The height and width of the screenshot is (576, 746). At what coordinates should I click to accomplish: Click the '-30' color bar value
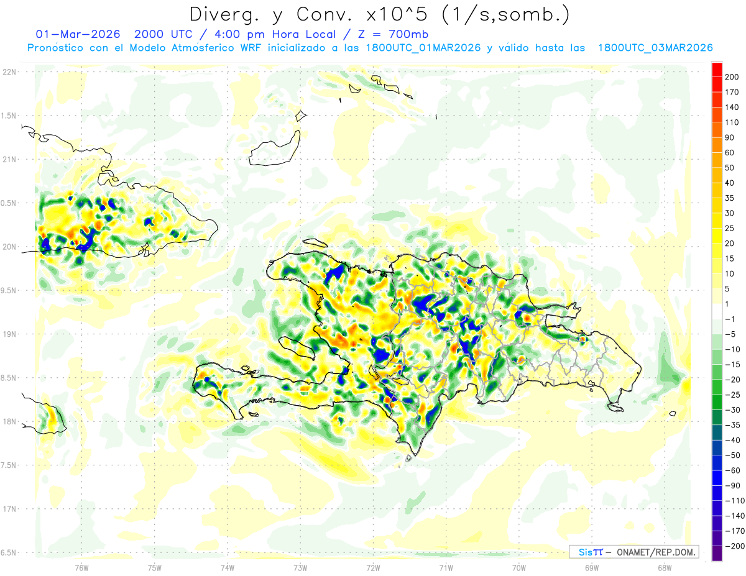pyautogui.click(x=732, y=410)
